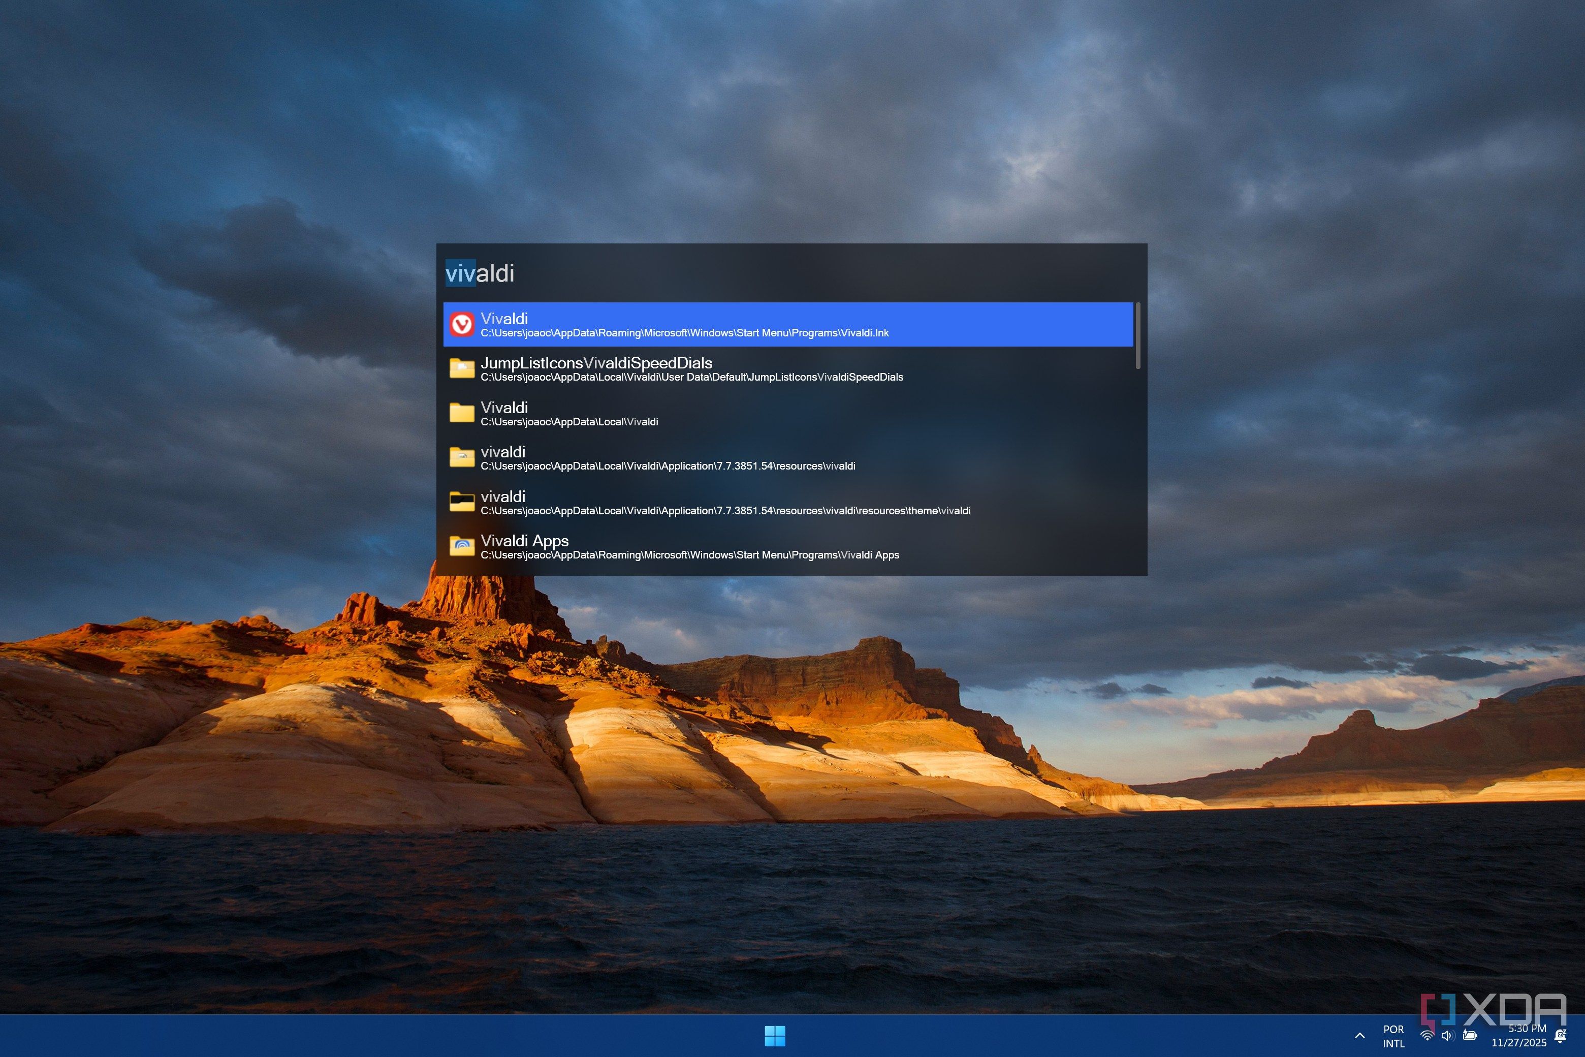Click the red Vivaldi browser icon in results
Image resolution: width=1585 pixels, height=1057 pixels.
(x=462, y=324)
